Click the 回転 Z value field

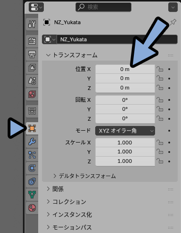click(x=125, y=118)
